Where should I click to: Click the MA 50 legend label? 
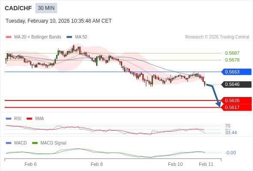81,37
